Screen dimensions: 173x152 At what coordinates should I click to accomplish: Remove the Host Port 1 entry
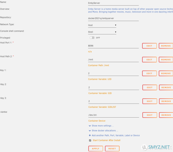click(x=166, y=46)
